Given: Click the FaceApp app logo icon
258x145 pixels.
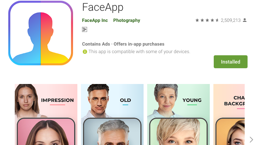Looking at the screenshot, I should click(41, 33).
